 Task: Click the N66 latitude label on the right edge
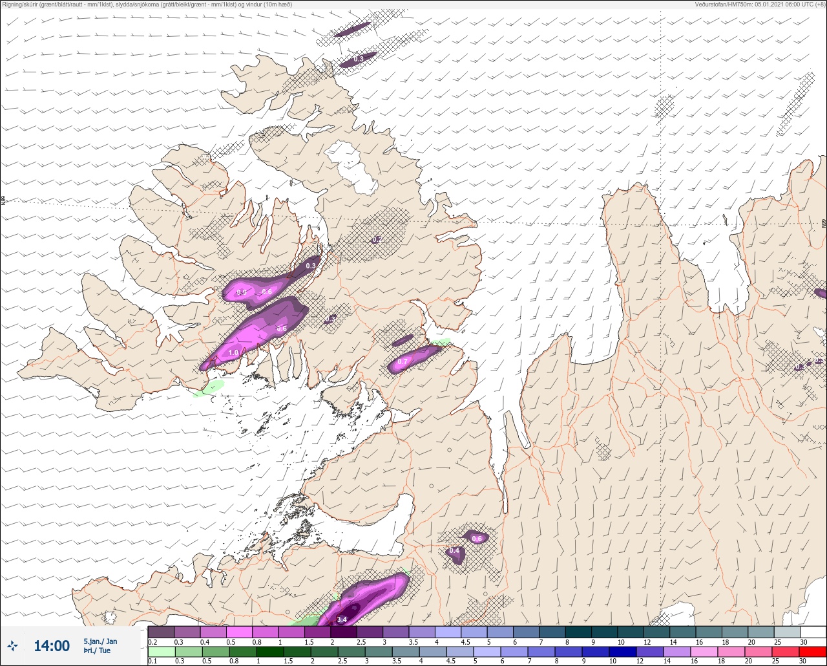(824, 224)
